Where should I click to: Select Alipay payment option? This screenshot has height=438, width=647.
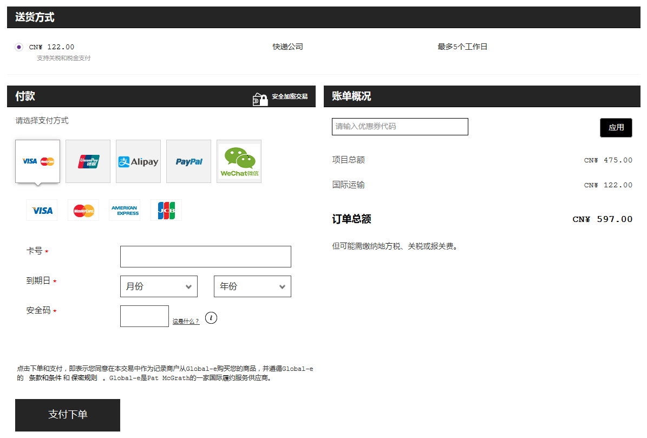138,161
